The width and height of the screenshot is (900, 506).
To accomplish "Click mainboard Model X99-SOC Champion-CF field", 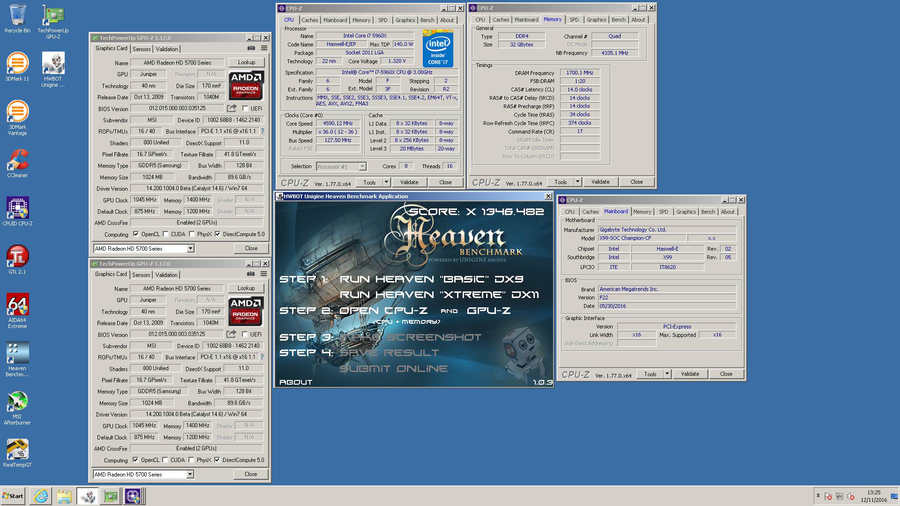I will tap(642, 238).
